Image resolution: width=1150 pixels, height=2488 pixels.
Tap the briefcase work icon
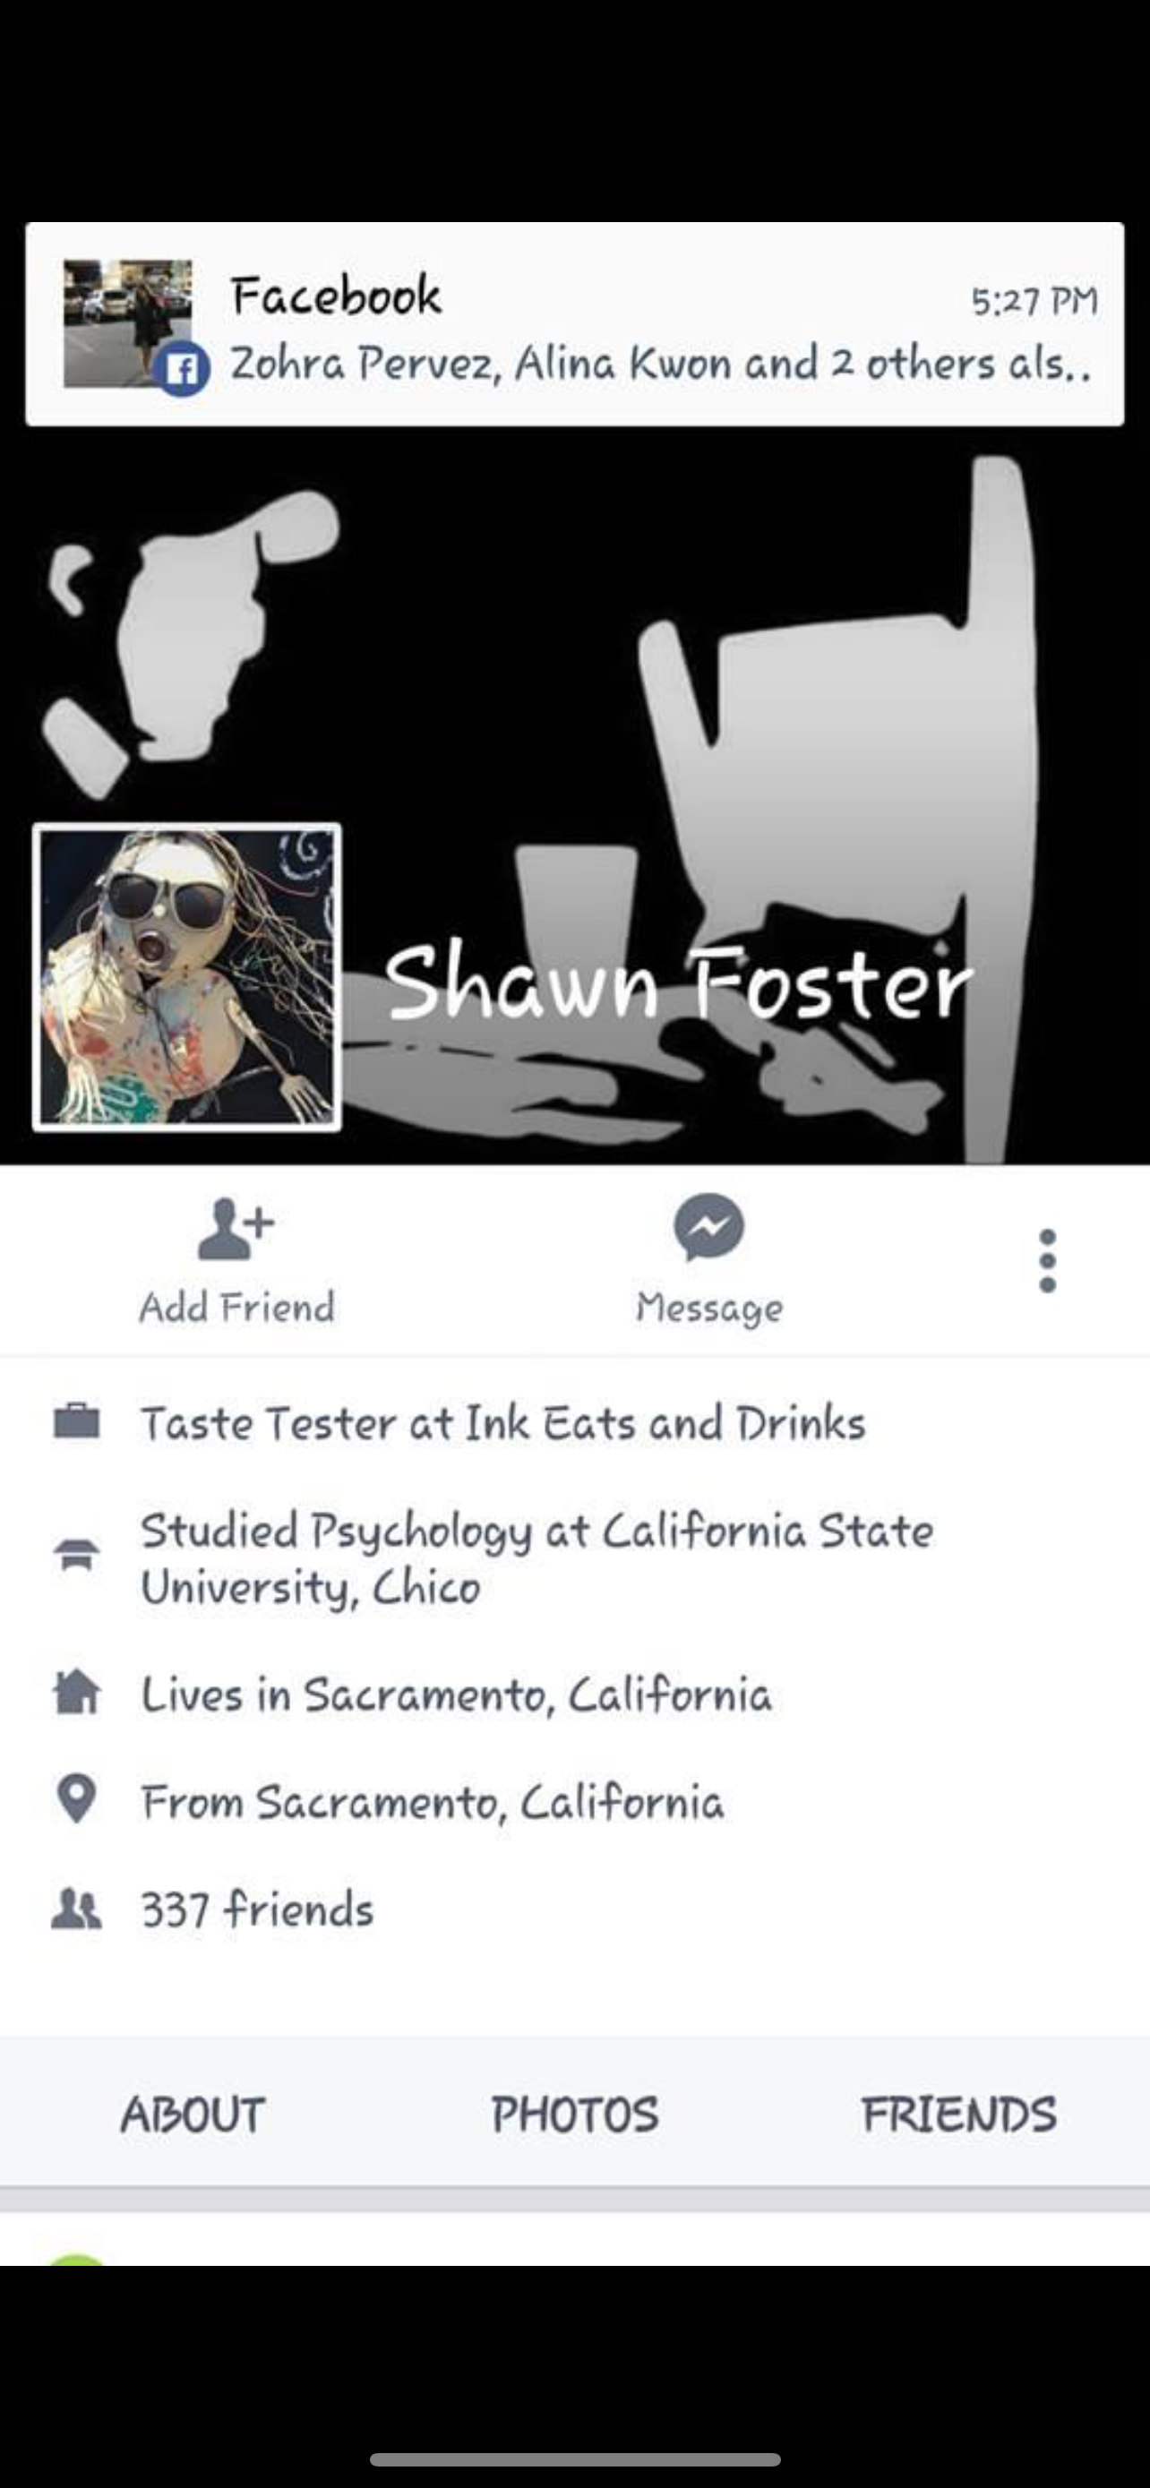(76, 1421)
